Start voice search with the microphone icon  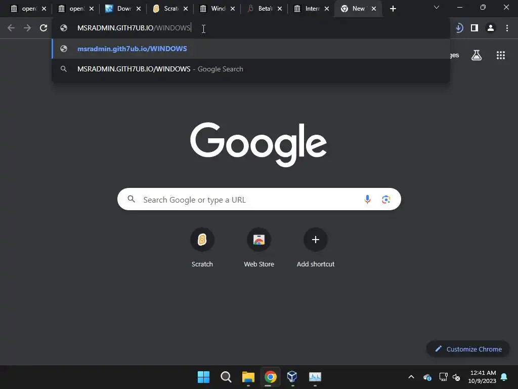367,199
